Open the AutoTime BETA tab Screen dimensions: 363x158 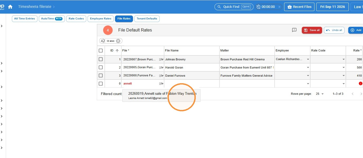[x=52, y=19]
